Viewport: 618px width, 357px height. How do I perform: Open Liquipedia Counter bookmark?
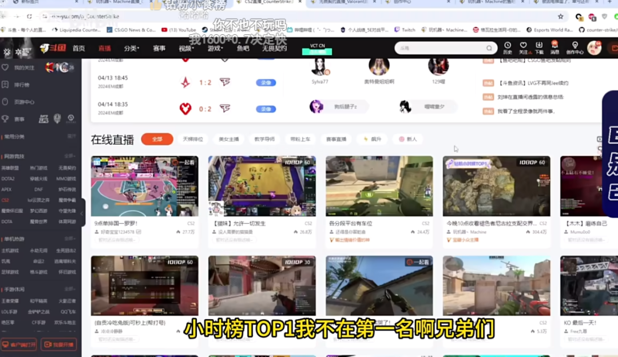(76, 30)
